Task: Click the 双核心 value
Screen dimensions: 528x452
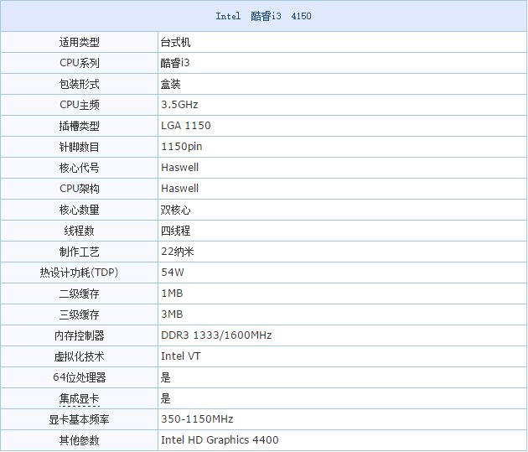Action: click(175, 210)
